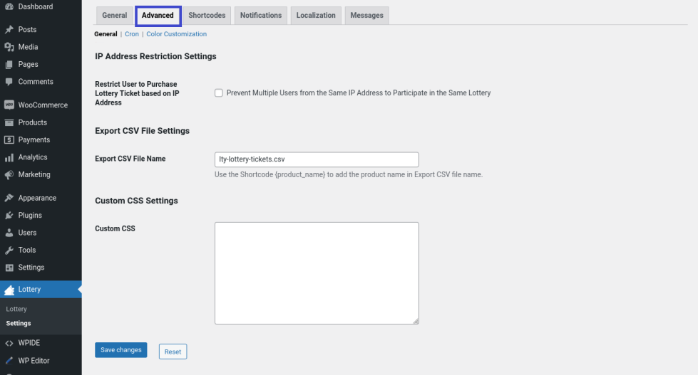The height and width of the screenshot is (375, 698).
Task: Click the Appearance paintbrush icon
Action: click(9, 198)
